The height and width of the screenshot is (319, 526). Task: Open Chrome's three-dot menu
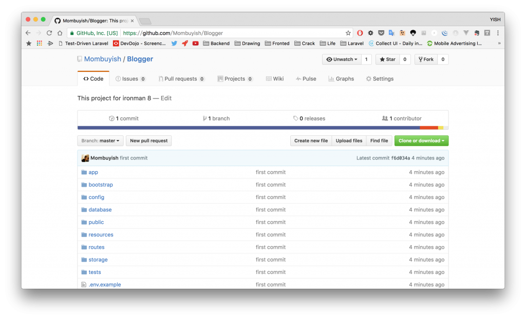(x=498, y=33)
